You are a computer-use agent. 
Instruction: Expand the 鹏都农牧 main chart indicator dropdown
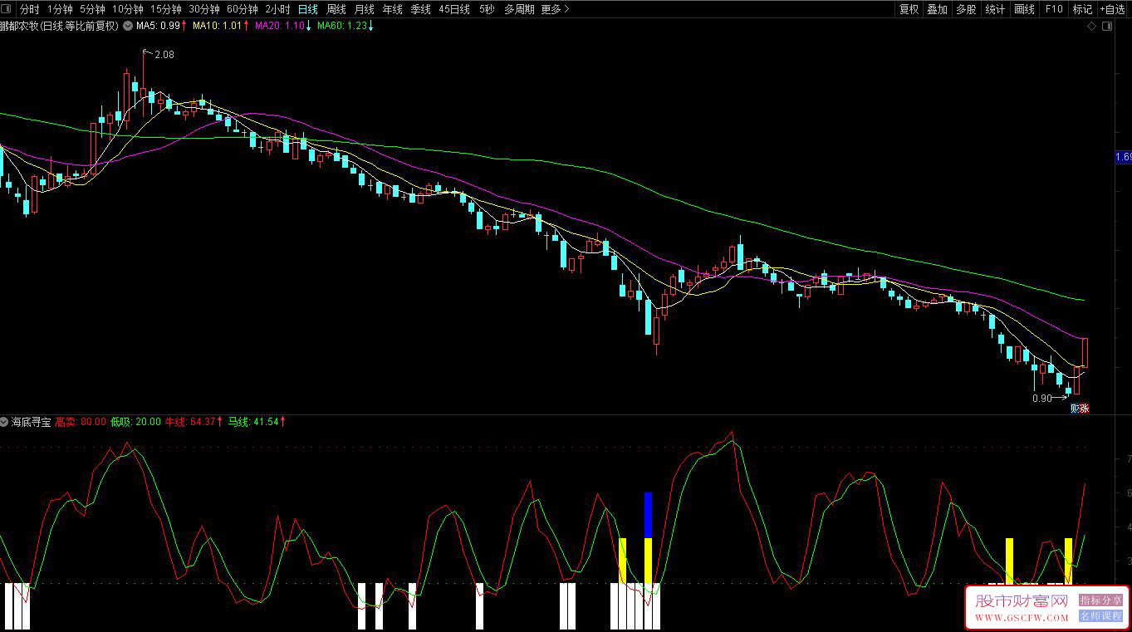click(128, 26)
